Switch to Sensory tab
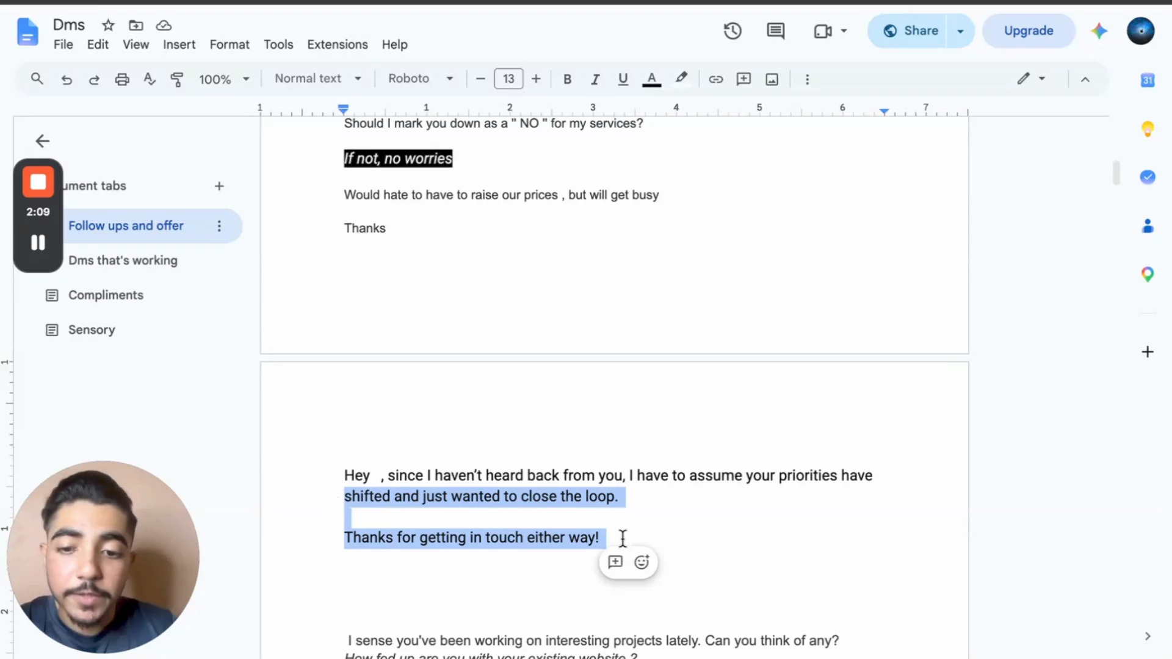 click(x=92, y=330)
